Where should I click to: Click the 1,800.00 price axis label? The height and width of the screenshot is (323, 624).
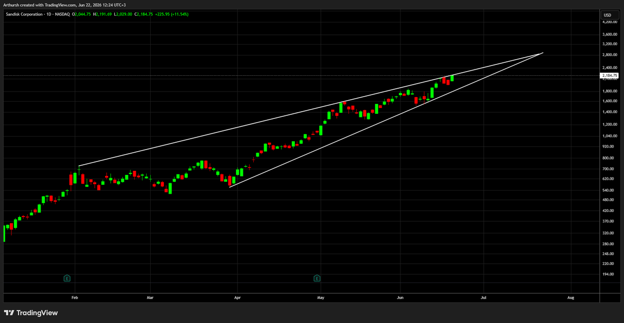(610, 91)
